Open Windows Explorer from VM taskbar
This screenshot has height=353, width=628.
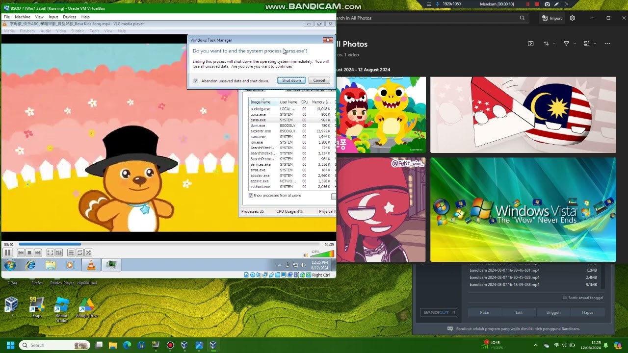click(51, 265)
